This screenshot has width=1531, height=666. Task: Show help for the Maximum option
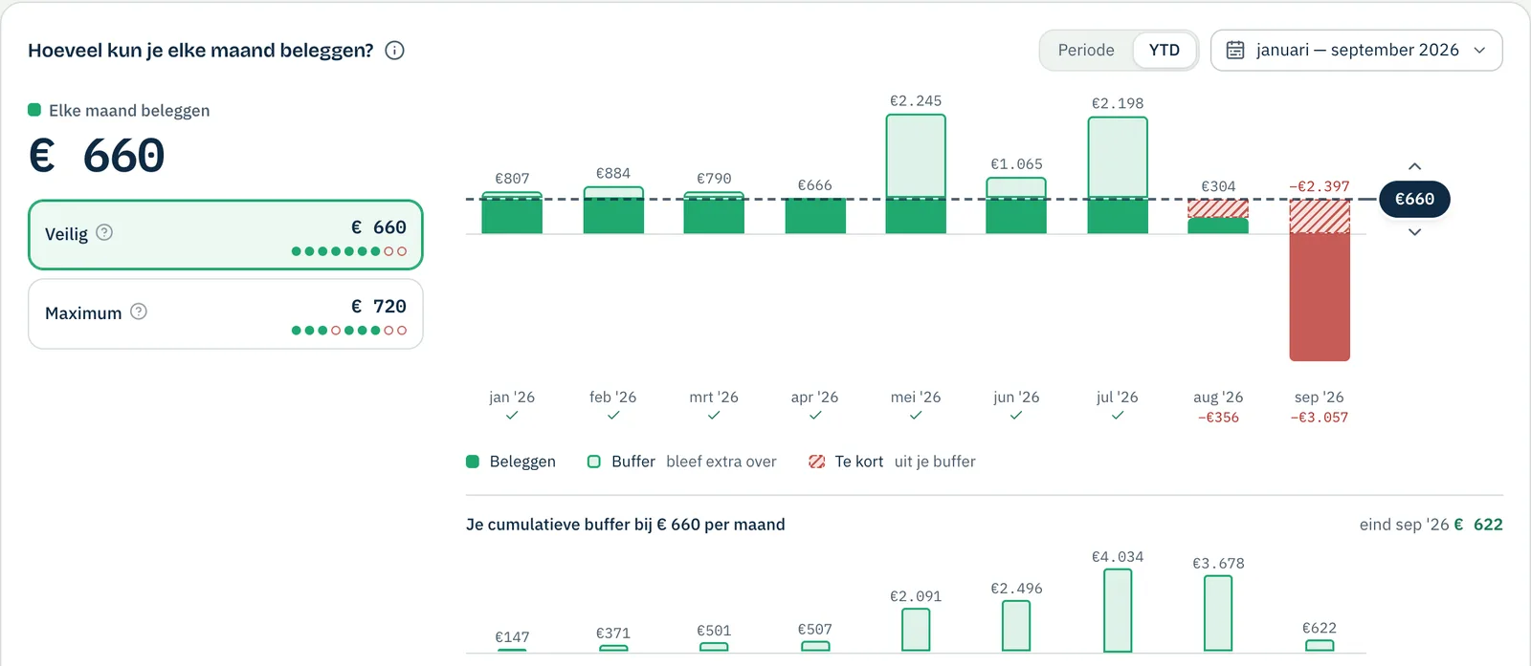click(x=139, y=312)
